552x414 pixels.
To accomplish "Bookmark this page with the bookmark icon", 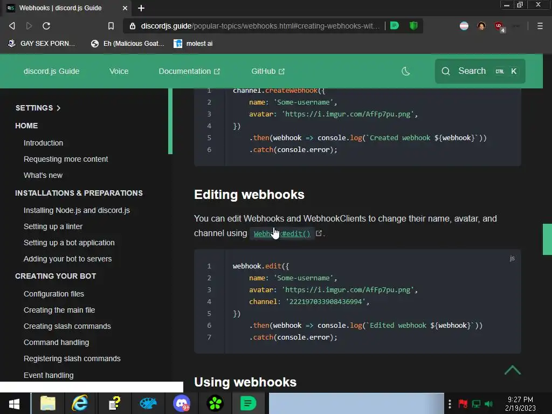I will click(111, 26).
